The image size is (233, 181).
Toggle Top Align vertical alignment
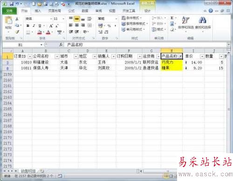[x=71, y=19]
